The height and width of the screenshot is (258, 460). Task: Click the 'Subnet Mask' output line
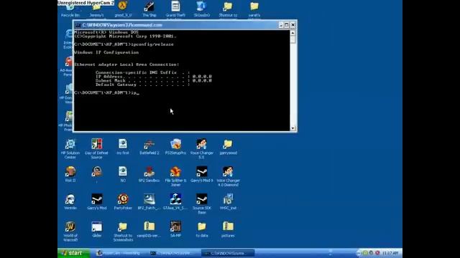tap(153, 80)
